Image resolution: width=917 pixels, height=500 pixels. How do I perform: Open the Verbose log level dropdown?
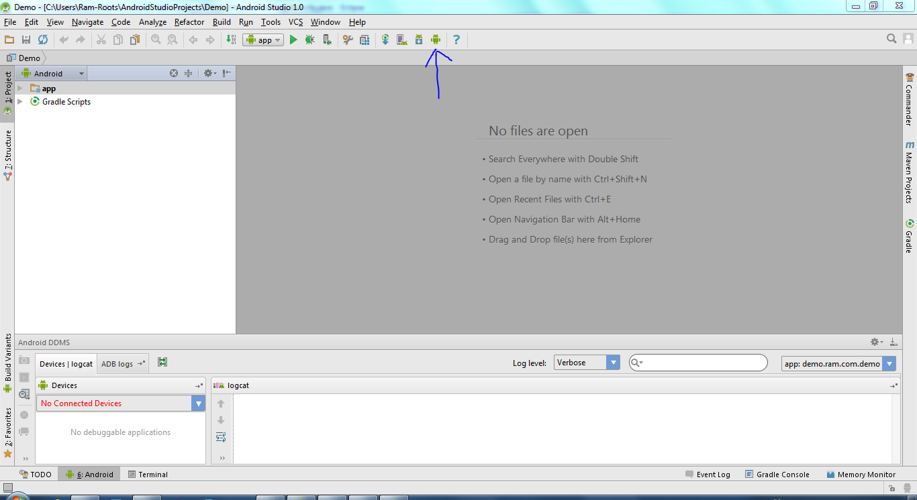point(587,363)
